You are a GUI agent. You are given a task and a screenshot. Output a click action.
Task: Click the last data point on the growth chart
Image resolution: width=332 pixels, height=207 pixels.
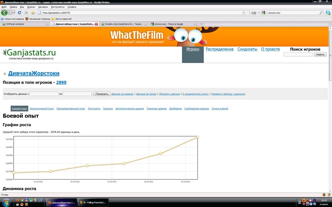[197, 137]
